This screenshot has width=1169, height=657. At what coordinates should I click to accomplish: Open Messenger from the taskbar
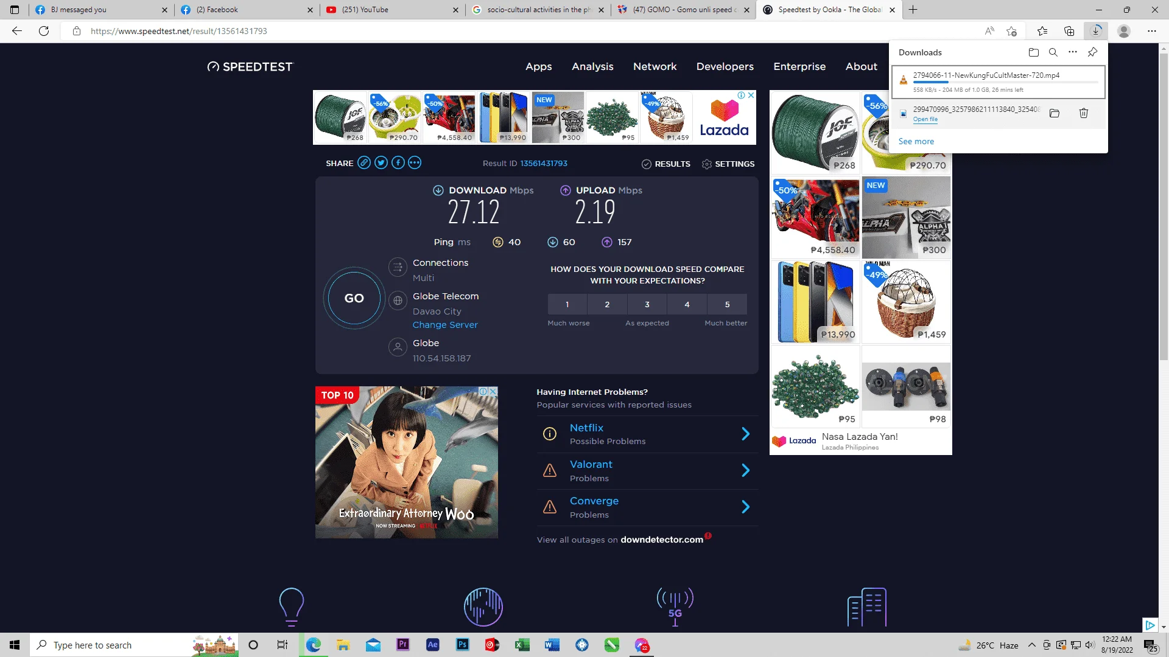click(642, 645)
